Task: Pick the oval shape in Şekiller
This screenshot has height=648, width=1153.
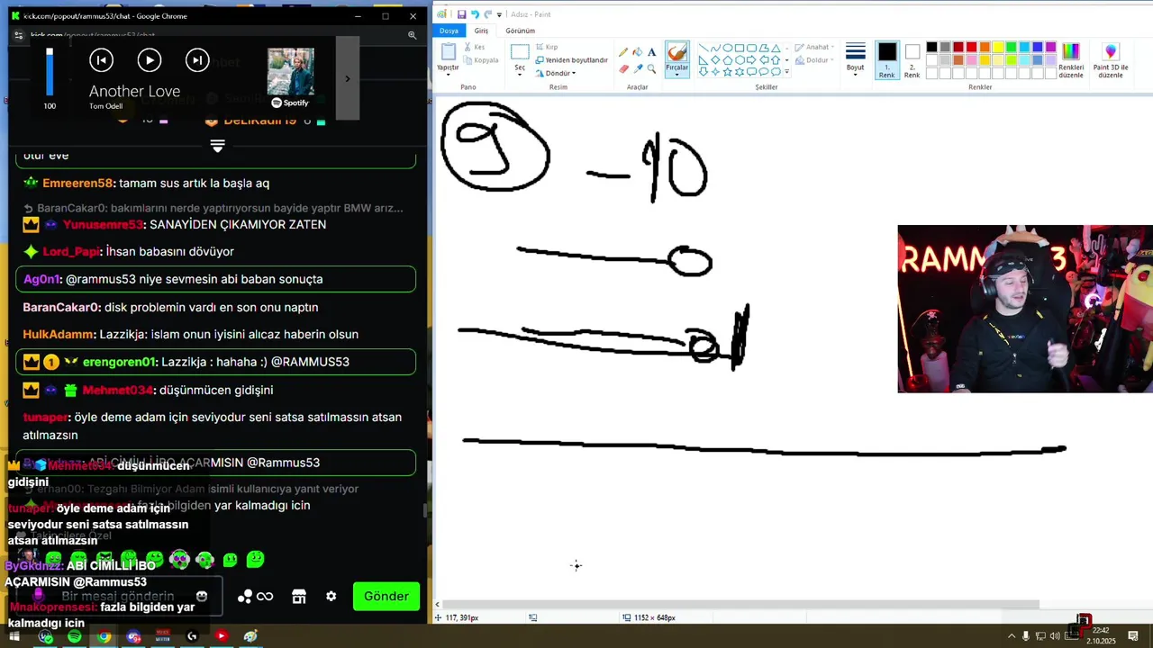Action: pyautogui.click(x=728, y=49)
